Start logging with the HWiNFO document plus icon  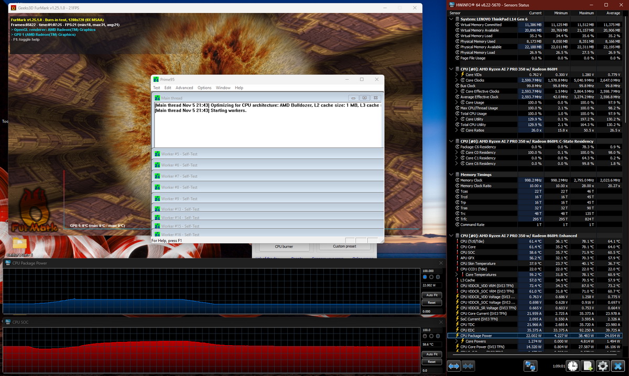point(588,366)
